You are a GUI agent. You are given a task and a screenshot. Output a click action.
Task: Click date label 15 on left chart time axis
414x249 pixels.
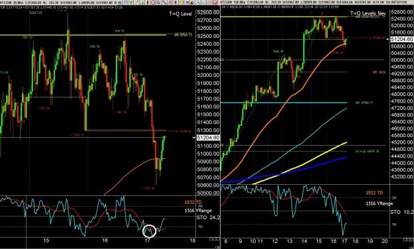click(x=46, y=240)
